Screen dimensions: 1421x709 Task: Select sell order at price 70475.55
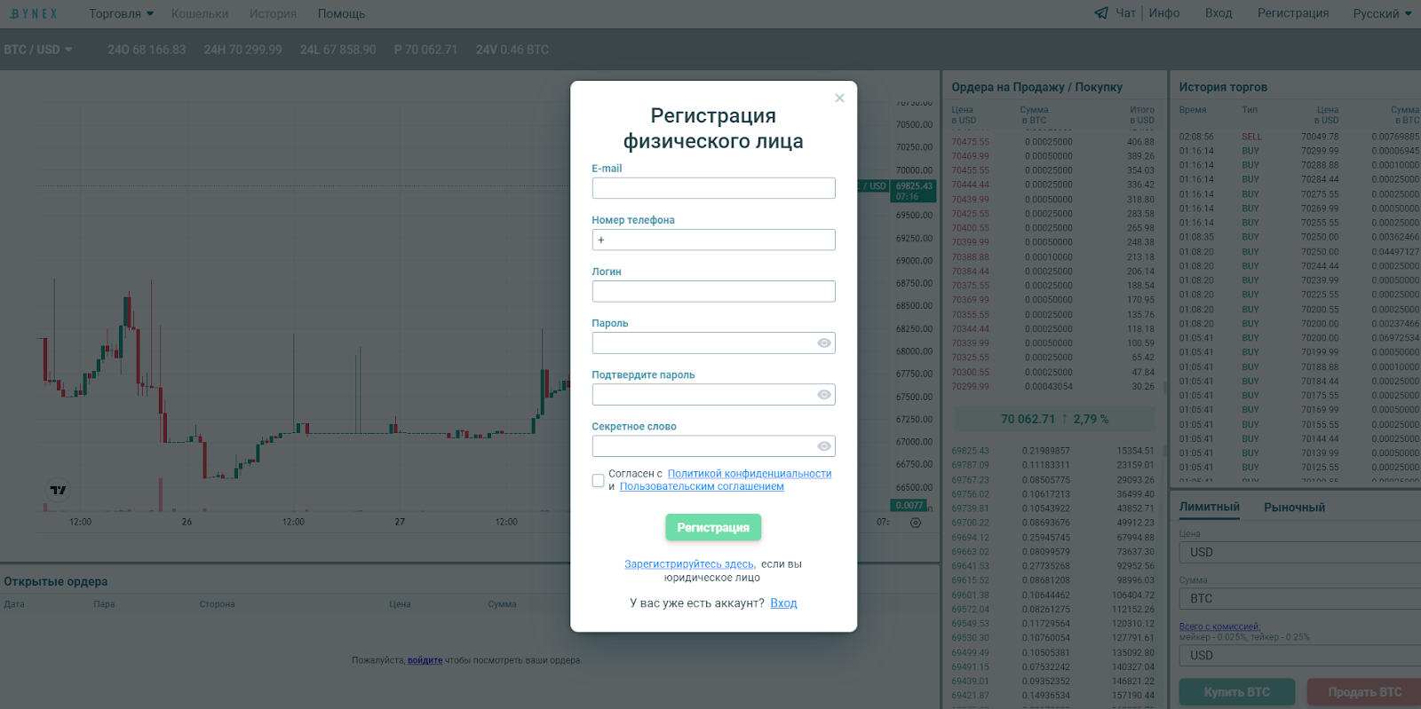click(x=1053, y=142)
